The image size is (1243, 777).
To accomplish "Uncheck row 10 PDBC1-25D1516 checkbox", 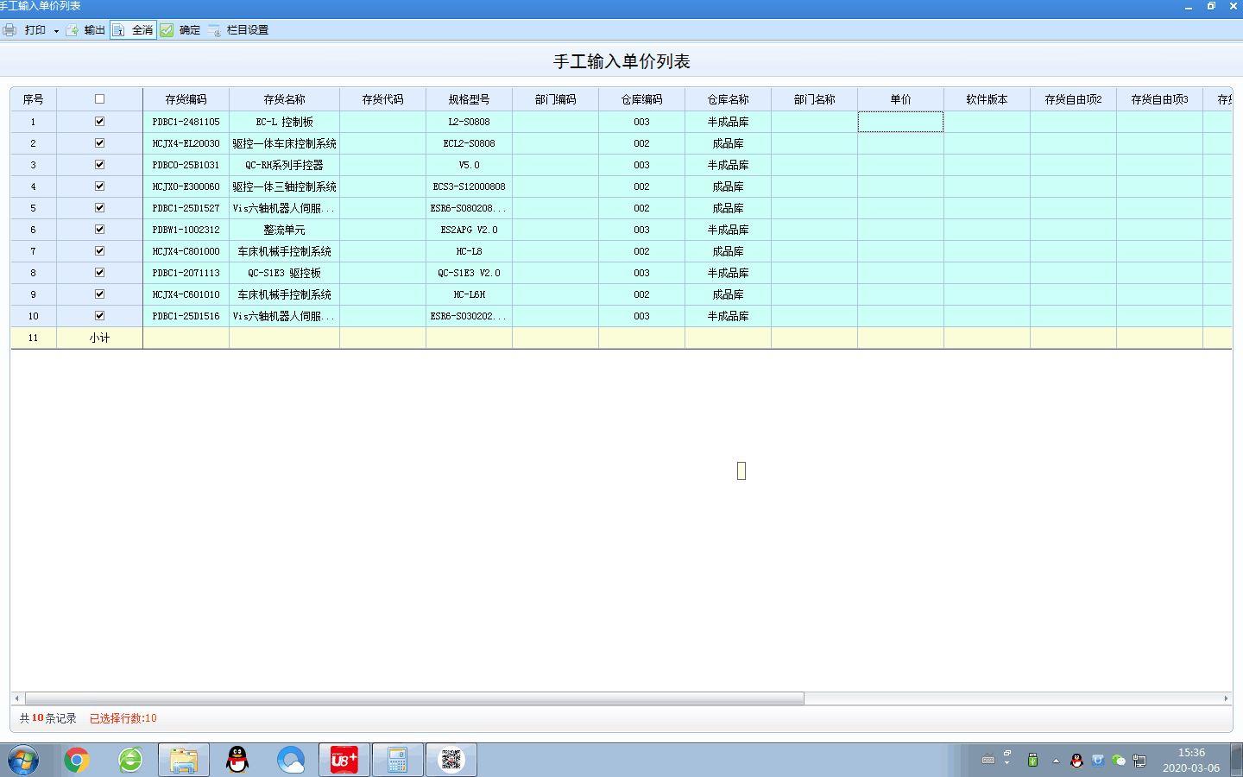I will point(99,316).
